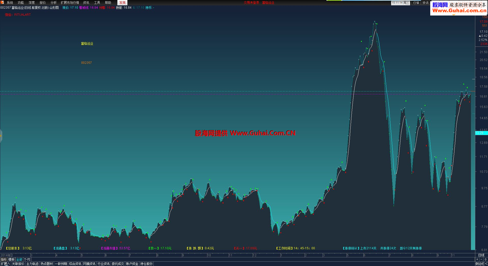Select the 指标 tab
The width and height of the screenshot is (488, 266).
tap(4, 259)
